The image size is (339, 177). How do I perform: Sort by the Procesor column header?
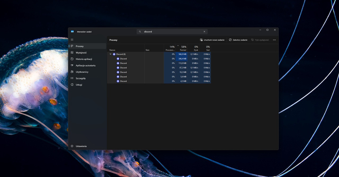pos(170,48)
